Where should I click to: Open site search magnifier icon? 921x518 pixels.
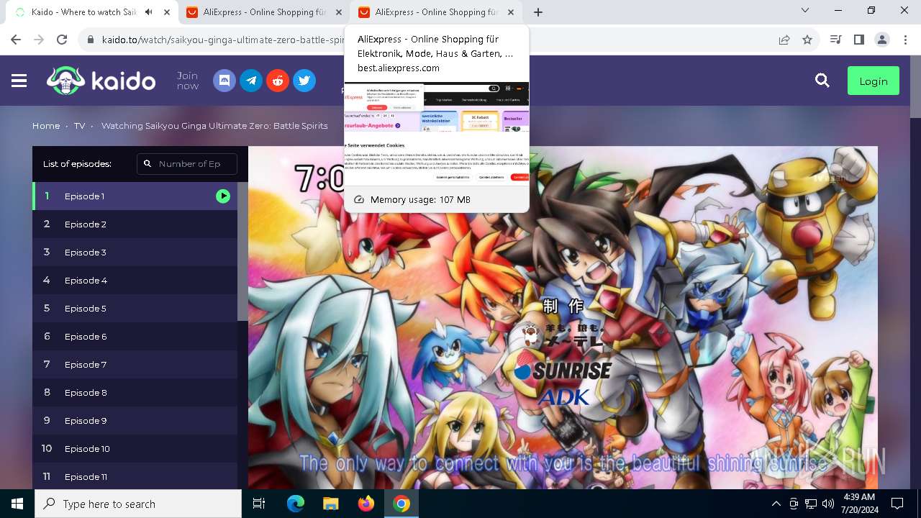822,81
